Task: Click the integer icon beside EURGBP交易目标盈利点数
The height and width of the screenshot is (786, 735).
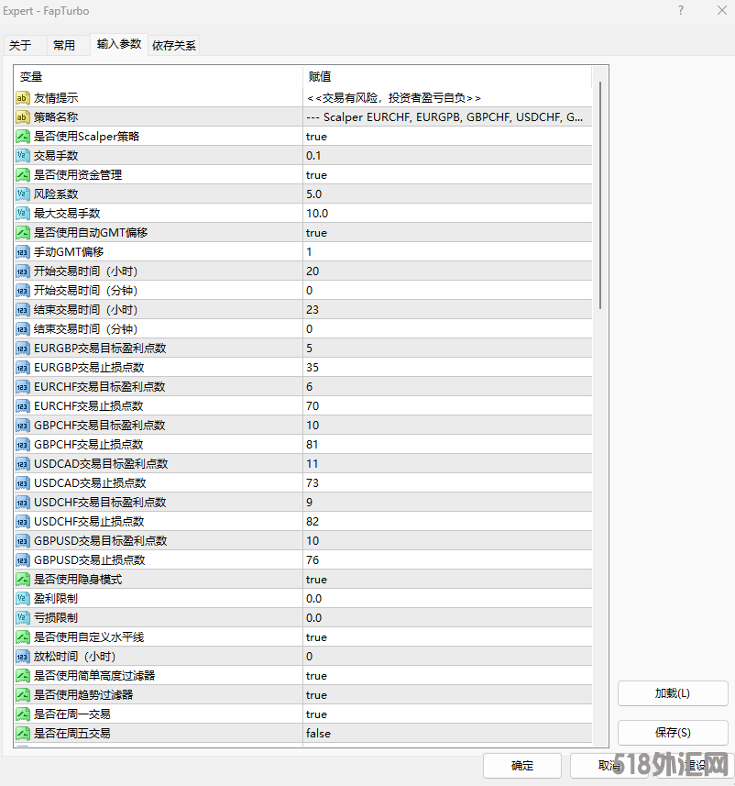Action: [23, 349]
